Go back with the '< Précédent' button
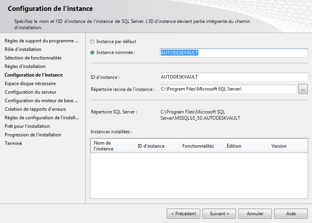Image resolution: width=312 pixels, height=223 pixels. [x=183, y=214]
